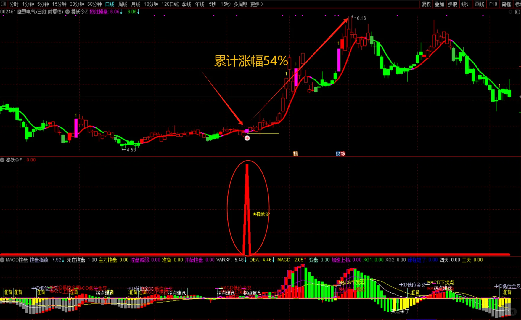Image resolution: width=521 pixels, height=320 pixels.
Task: Toggle the left sidebar panel icon
Action: coord(3,4)
